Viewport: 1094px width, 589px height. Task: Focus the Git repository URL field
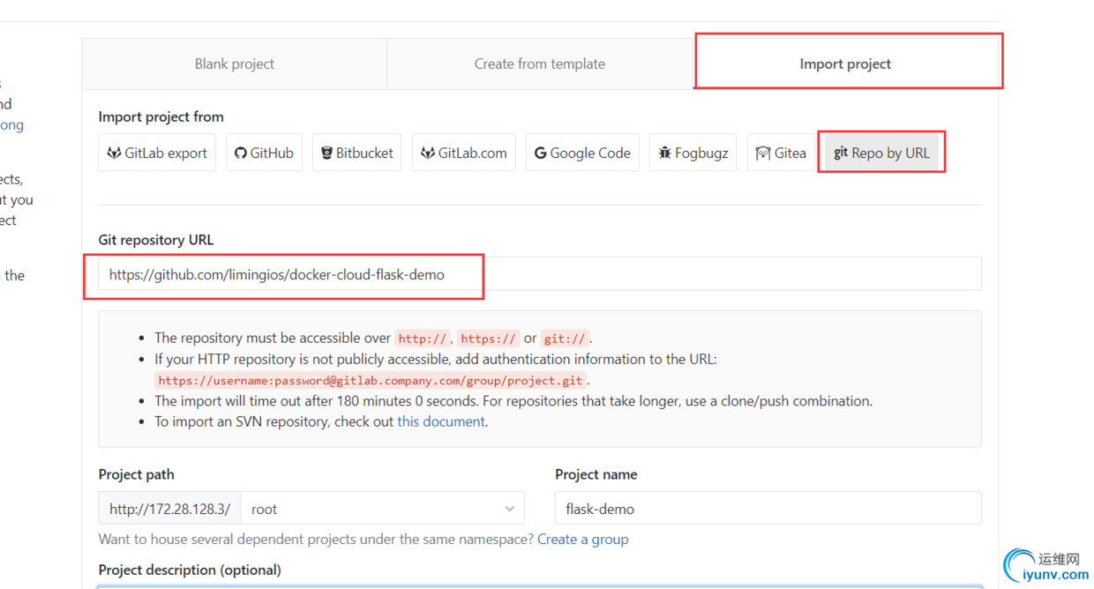pos(540,274)
